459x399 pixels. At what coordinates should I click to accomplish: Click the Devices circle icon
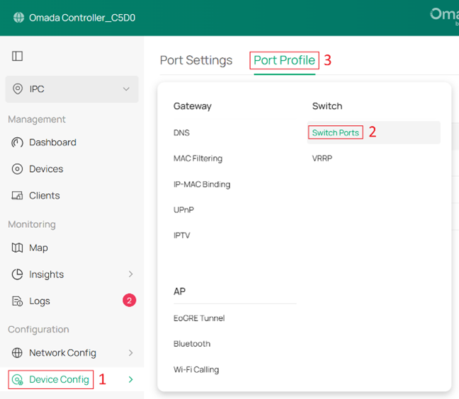[x=17, y=169]
